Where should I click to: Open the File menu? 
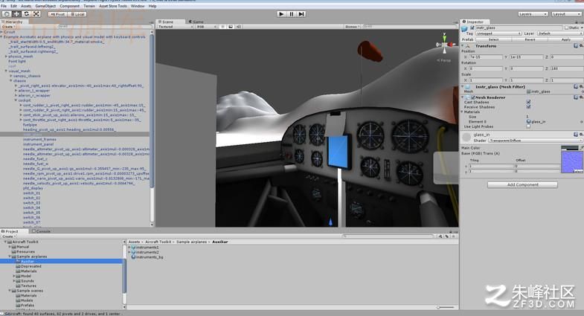(x=4, y=6)
